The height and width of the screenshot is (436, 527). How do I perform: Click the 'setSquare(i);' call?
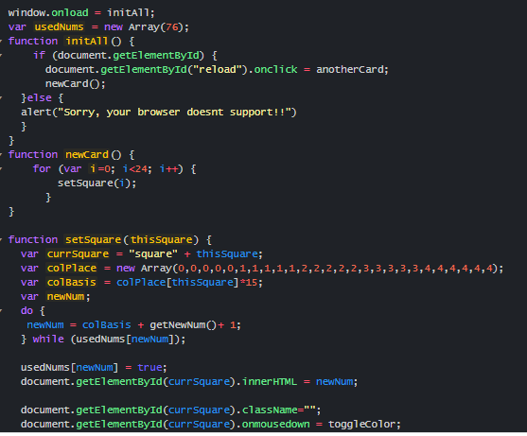(x=97, y=183)
